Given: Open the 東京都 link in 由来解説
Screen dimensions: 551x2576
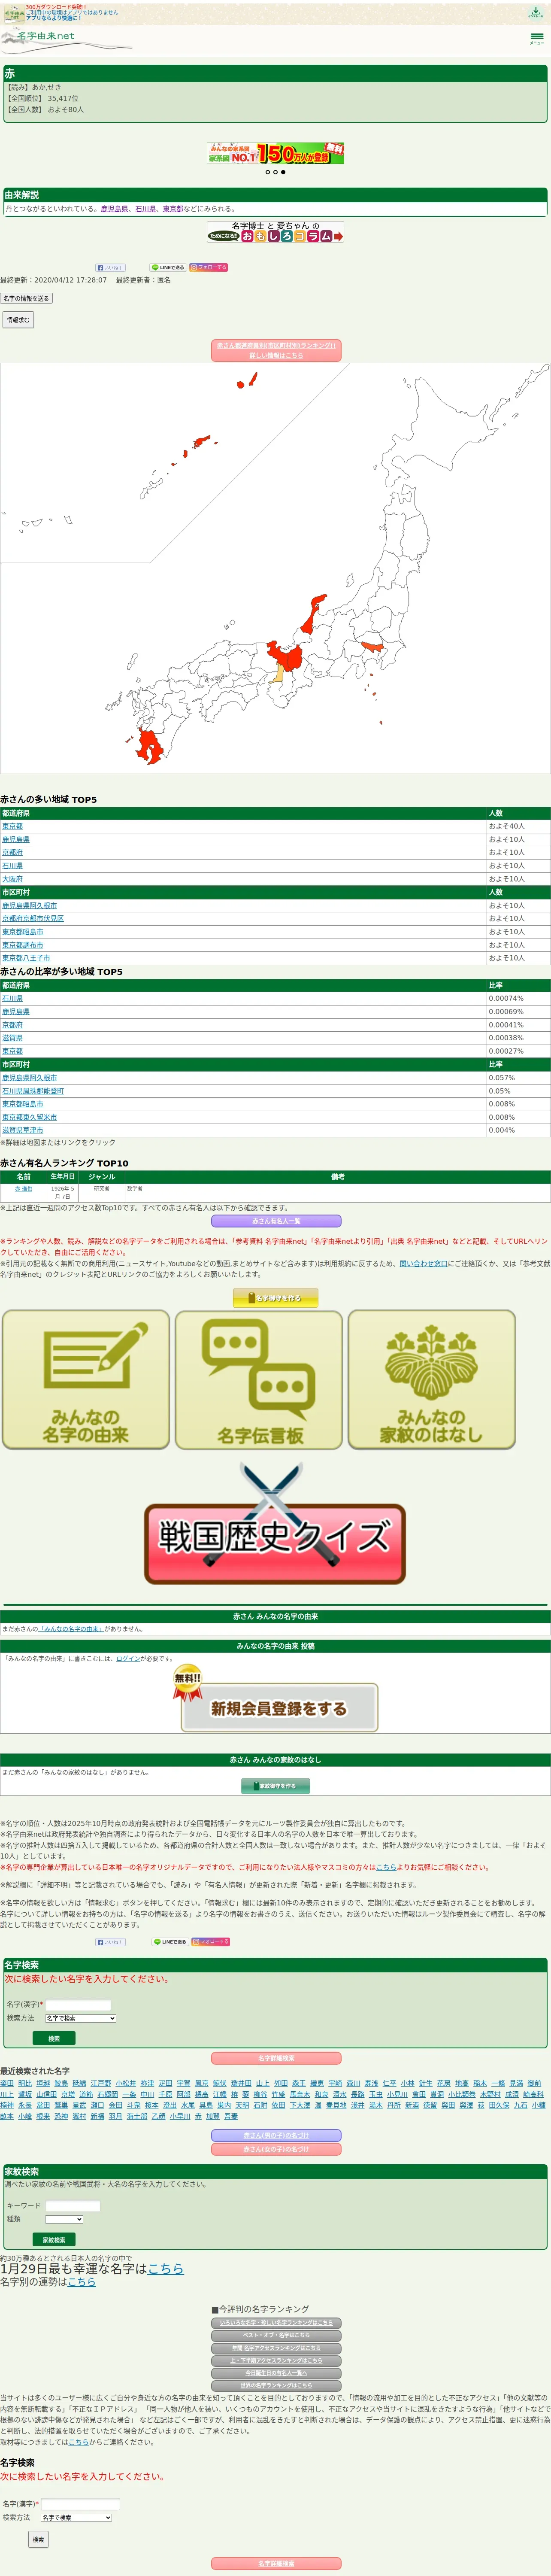Looking at the screenshot, I should click(173, 209).
